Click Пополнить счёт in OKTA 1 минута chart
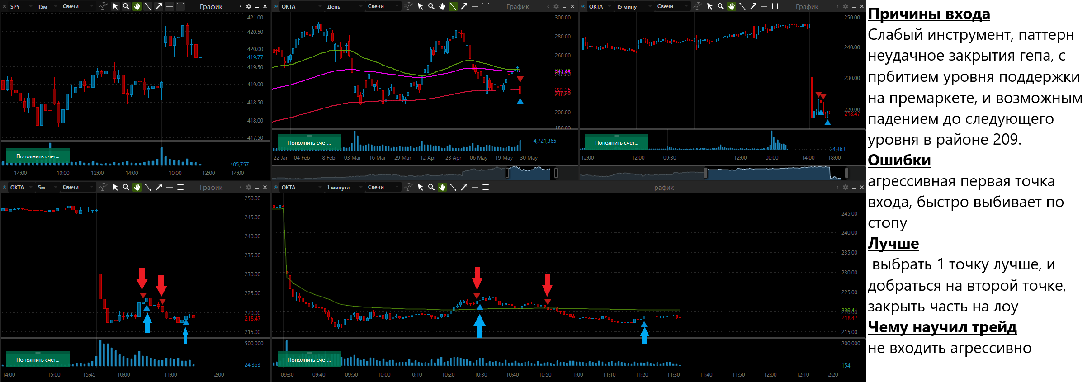The height and width of the screenshot is (382, 1092). pos(309,359)
